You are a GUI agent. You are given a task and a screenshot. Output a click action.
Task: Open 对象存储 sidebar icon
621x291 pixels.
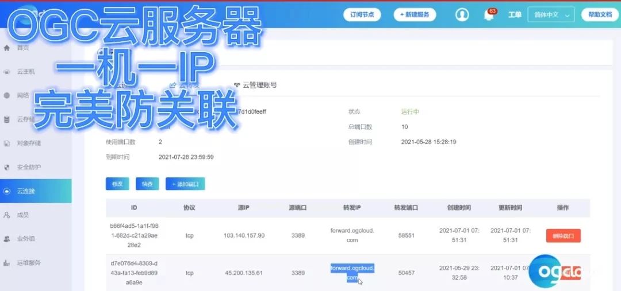click(x=7, y=143)
